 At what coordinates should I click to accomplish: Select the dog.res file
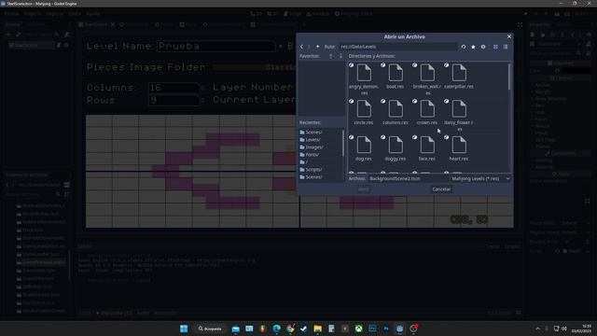tap(364, 148)
